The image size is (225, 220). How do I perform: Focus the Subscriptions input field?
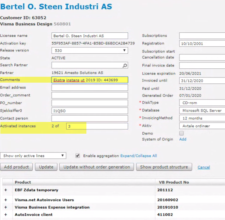(202, 36)
